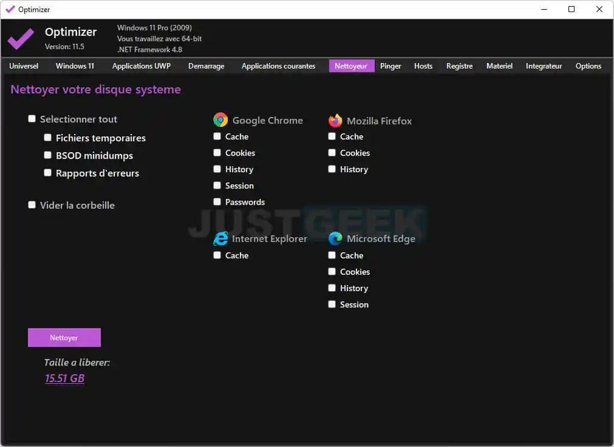The image size is (614, 447).
Task: Click 'Nettoyer votre disque systeme' heading
Action: point(95,90)
